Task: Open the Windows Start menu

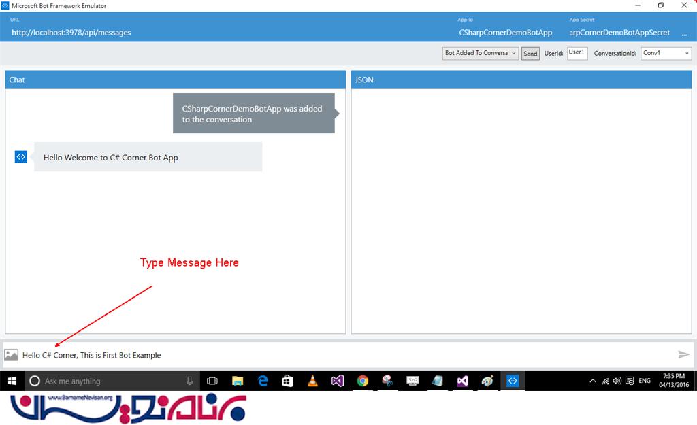Action: point(12,381)
